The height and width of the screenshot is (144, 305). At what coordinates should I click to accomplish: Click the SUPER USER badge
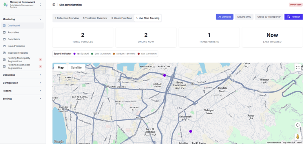tap(296, 5)
